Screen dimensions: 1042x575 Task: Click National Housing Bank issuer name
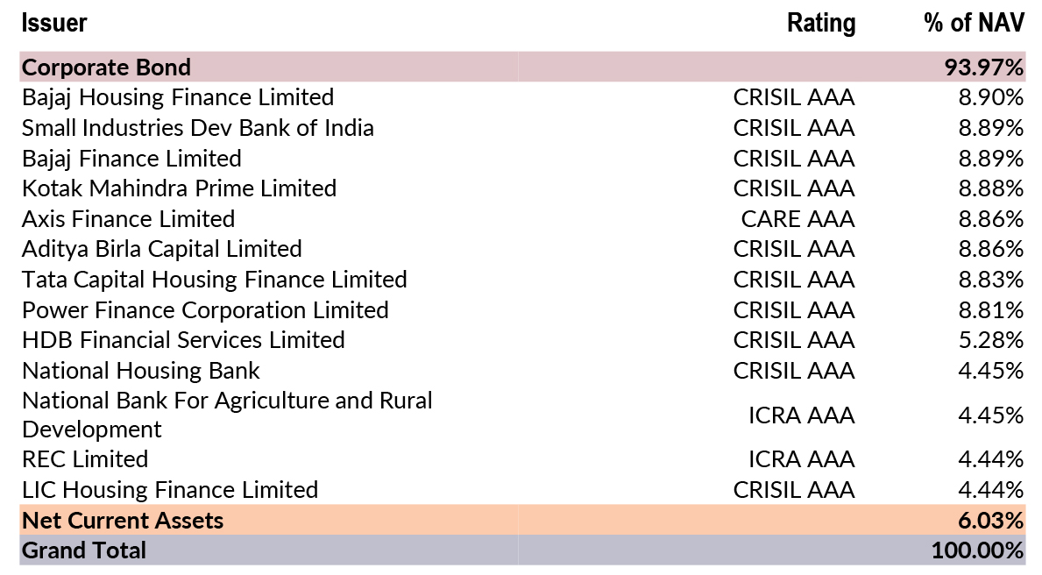pos(141,371)
